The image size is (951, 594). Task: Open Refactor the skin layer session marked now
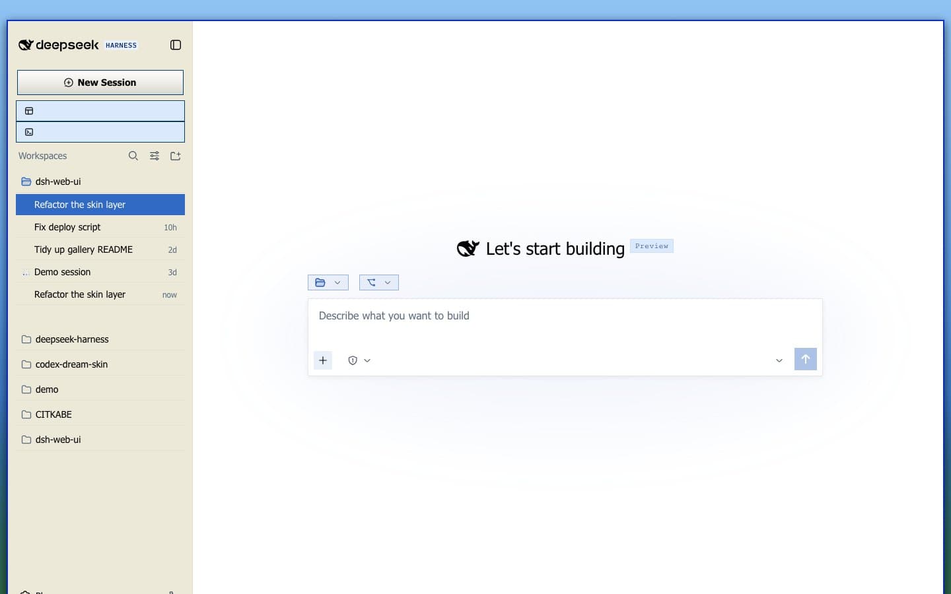(x=100, y=294)
